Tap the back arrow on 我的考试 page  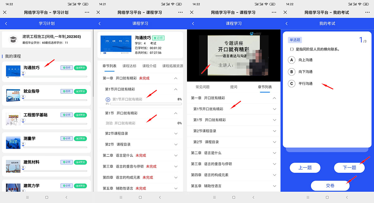(x=286, y=23)
